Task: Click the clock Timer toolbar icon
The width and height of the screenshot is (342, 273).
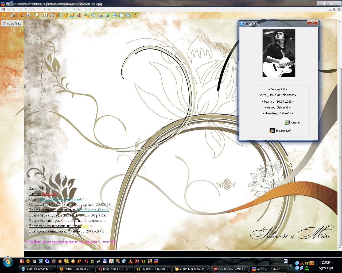Action: (52, 15)
